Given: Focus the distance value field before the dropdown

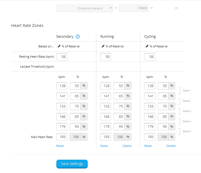Looking at the screenshot, I should pos(66,8).
